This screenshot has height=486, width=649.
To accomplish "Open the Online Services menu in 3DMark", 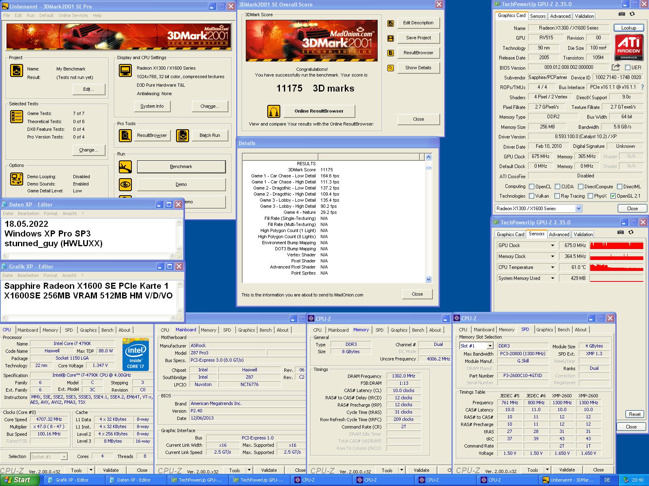I will 73,15.
